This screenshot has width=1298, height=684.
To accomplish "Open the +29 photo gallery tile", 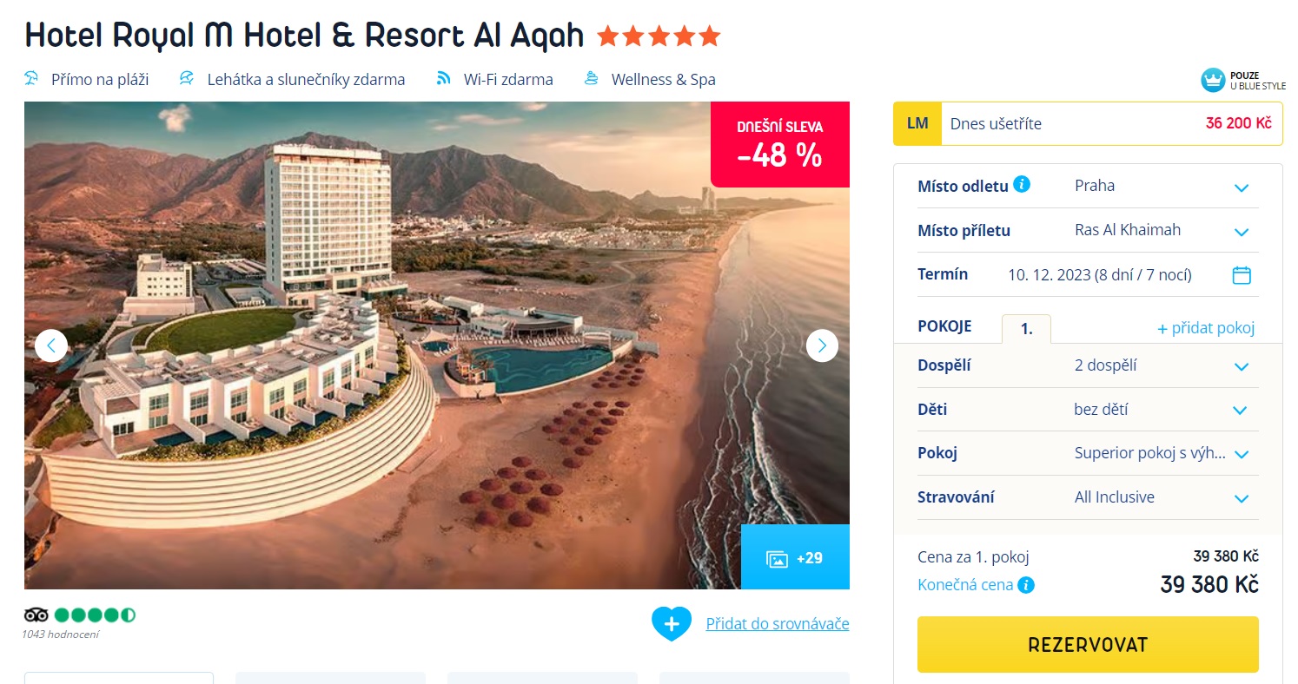I will (795, 557).
